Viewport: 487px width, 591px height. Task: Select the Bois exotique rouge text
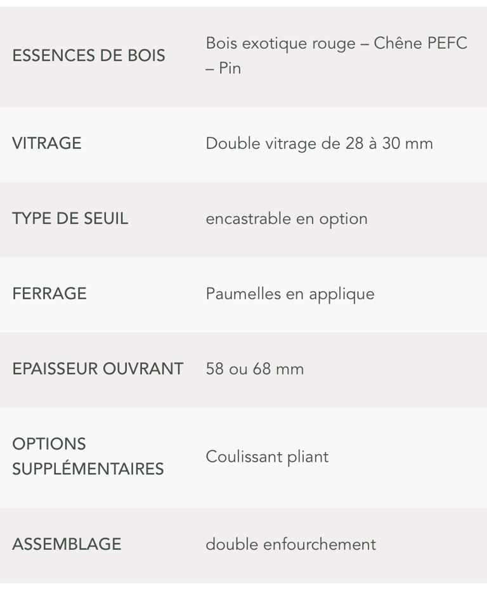pos(280,43)
